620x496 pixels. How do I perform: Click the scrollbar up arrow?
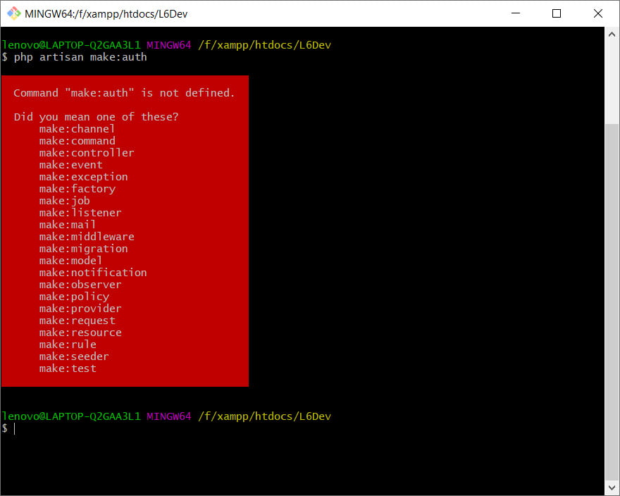[612, 35]
